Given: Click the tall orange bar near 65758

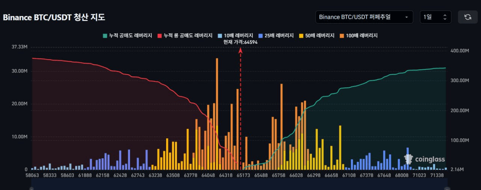Looking at the screenshot, I should pyautogui.click(x=281, y=127).
